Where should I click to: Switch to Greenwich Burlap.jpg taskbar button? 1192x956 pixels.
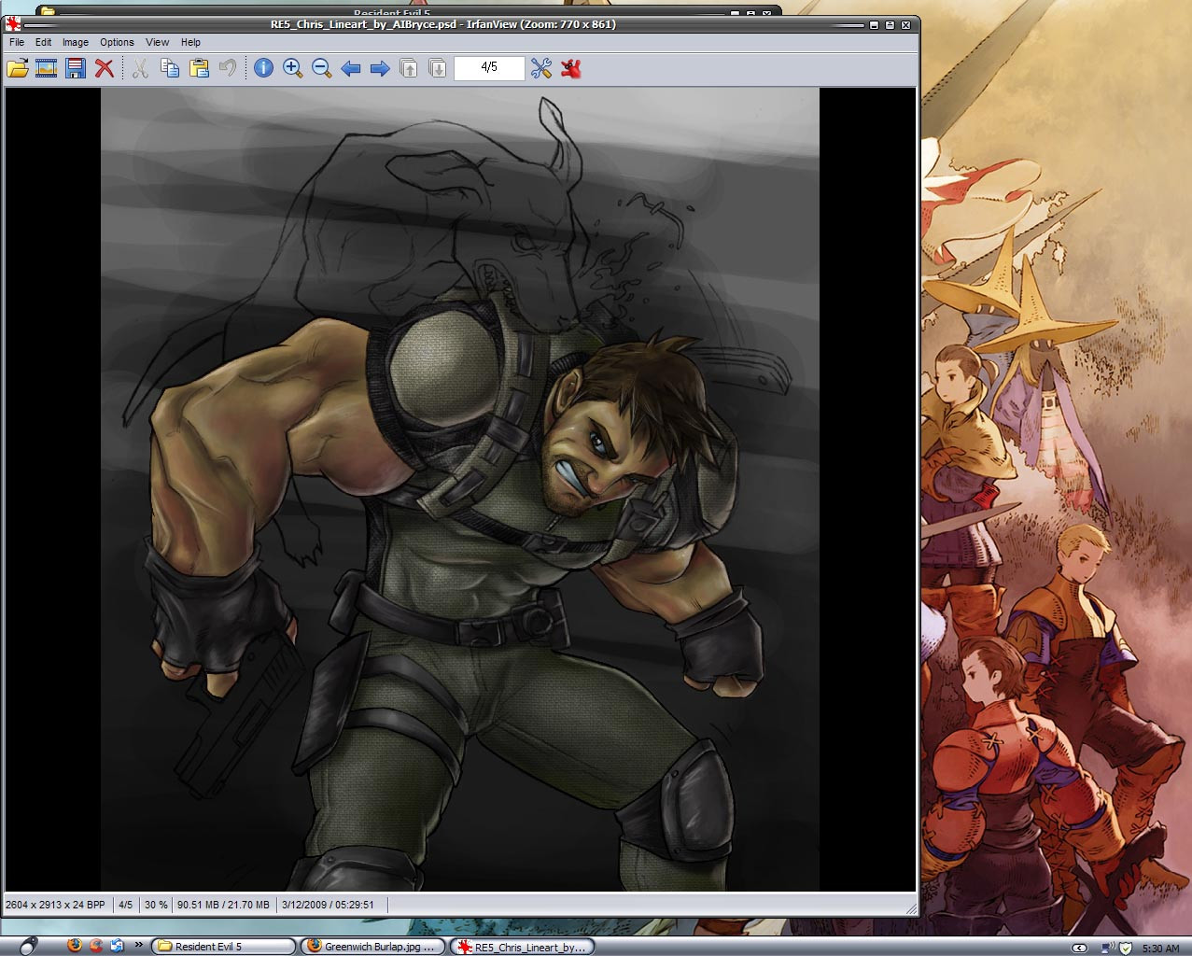(374, 947)
